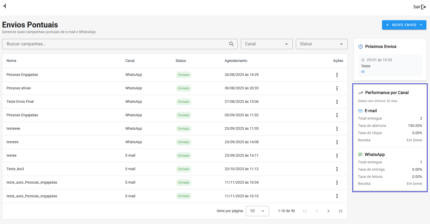430x224 pixels.
Task: Go to next page of campaigns
Action: tap(328, 211)
